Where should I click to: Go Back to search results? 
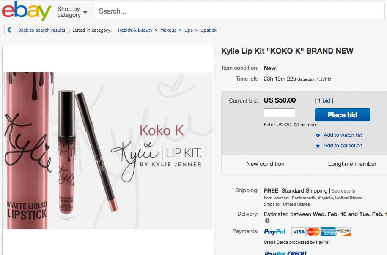coord(42,30)
